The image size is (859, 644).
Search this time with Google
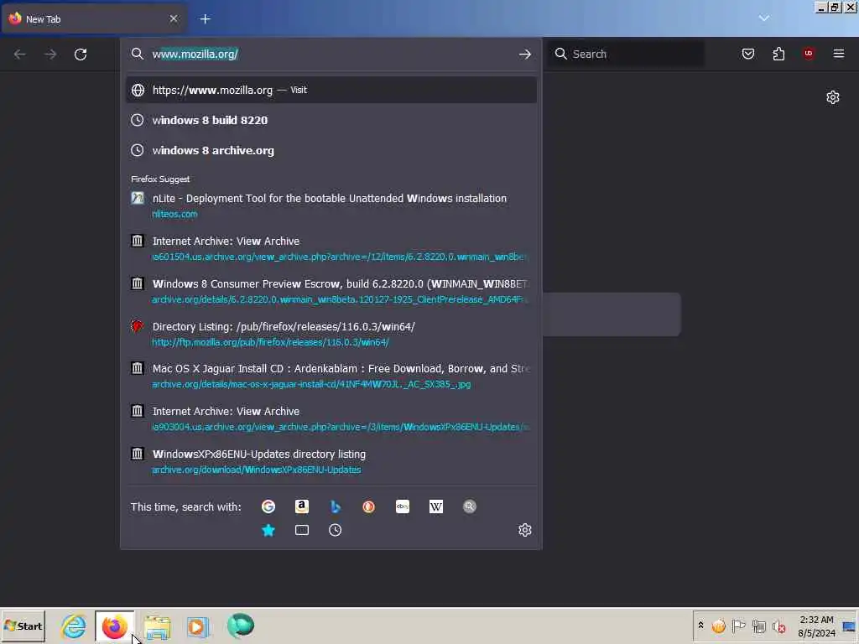[268, 506]
